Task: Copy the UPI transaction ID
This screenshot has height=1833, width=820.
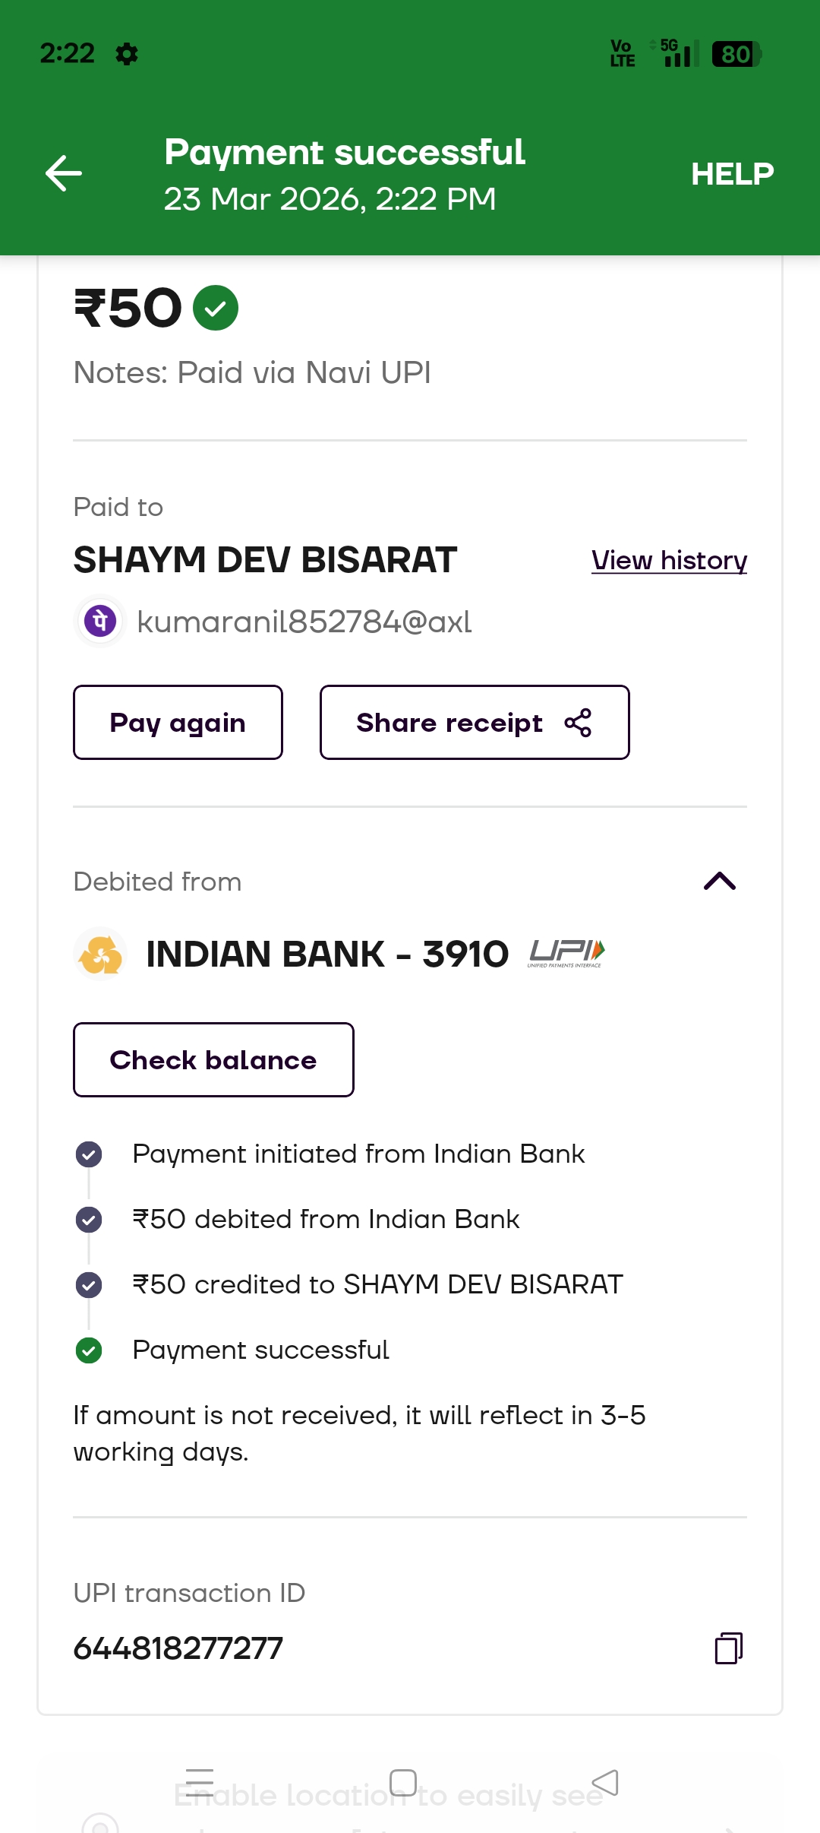Action: click(728, 1648)
